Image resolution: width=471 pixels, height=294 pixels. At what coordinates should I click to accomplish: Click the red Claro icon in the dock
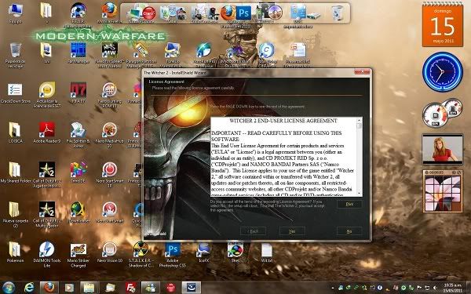tap(148, 13)
